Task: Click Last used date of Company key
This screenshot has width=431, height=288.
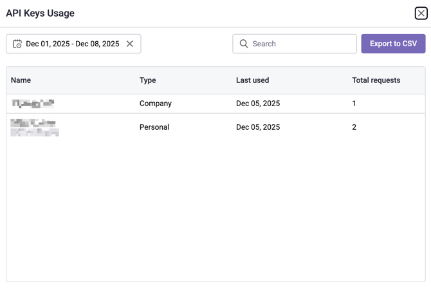Action: 258,104
